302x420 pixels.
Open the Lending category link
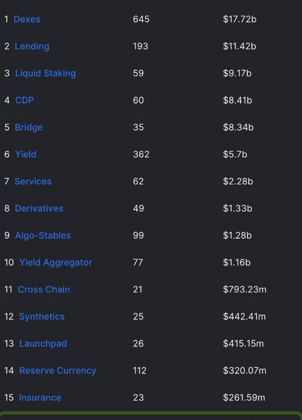coord(32,46)
